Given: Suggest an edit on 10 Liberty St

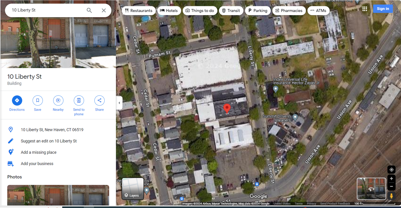Looking at the screenshot, I should [x=49, y=141].
